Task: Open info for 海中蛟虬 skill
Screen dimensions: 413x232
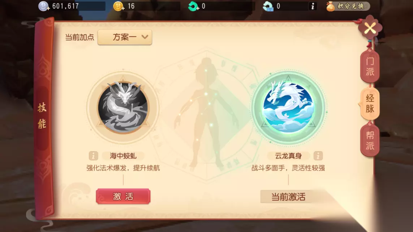Action: coord(93,156)
